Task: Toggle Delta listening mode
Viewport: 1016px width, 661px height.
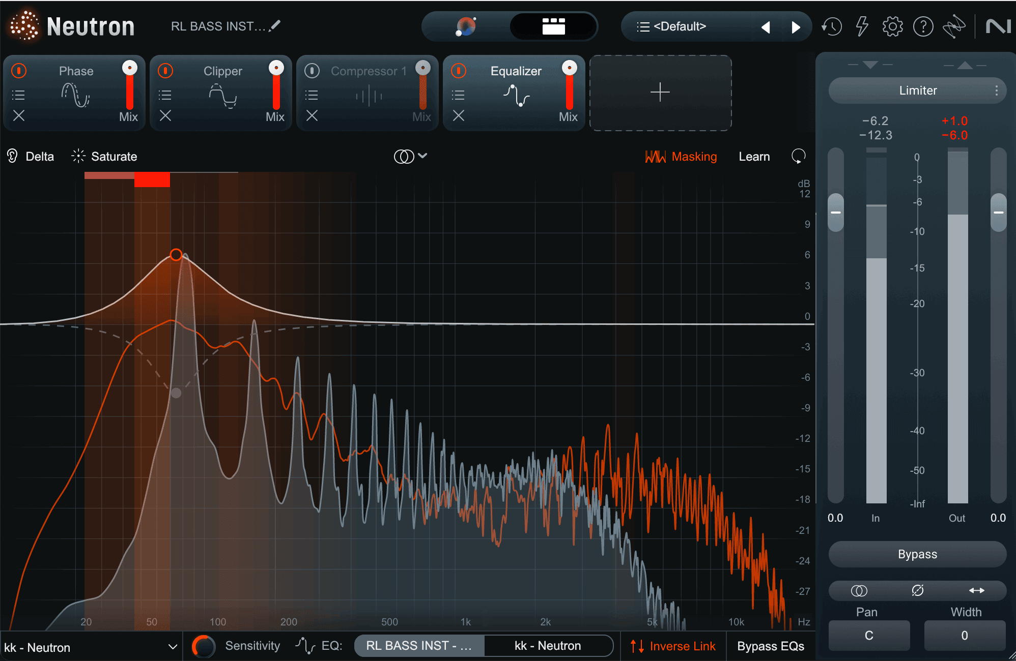Action: coord(31,156)
